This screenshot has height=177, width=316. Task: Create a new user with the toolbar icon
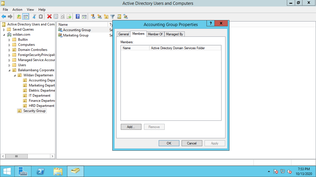point(93,16)
